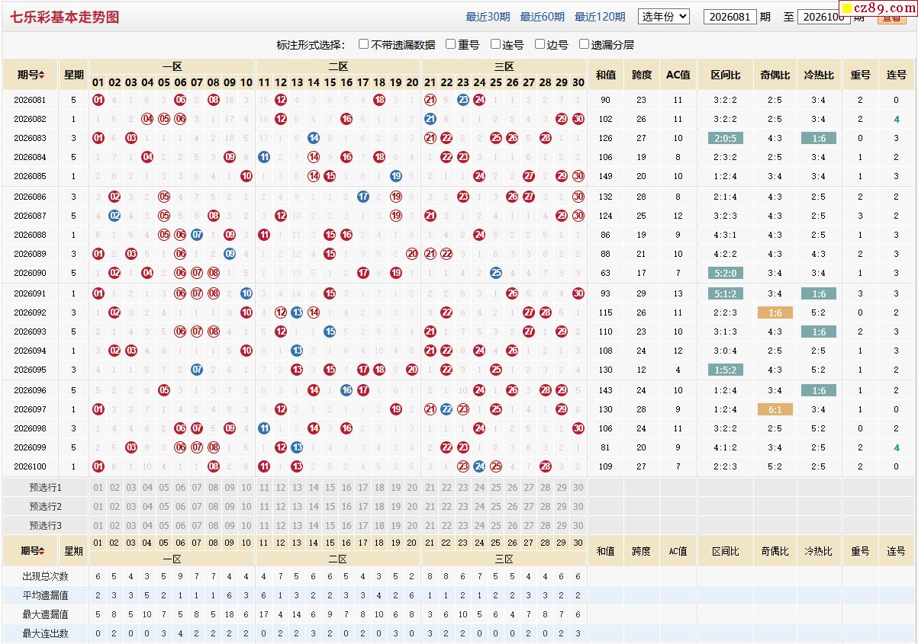Show the 最近60期 results

(543, 17)
